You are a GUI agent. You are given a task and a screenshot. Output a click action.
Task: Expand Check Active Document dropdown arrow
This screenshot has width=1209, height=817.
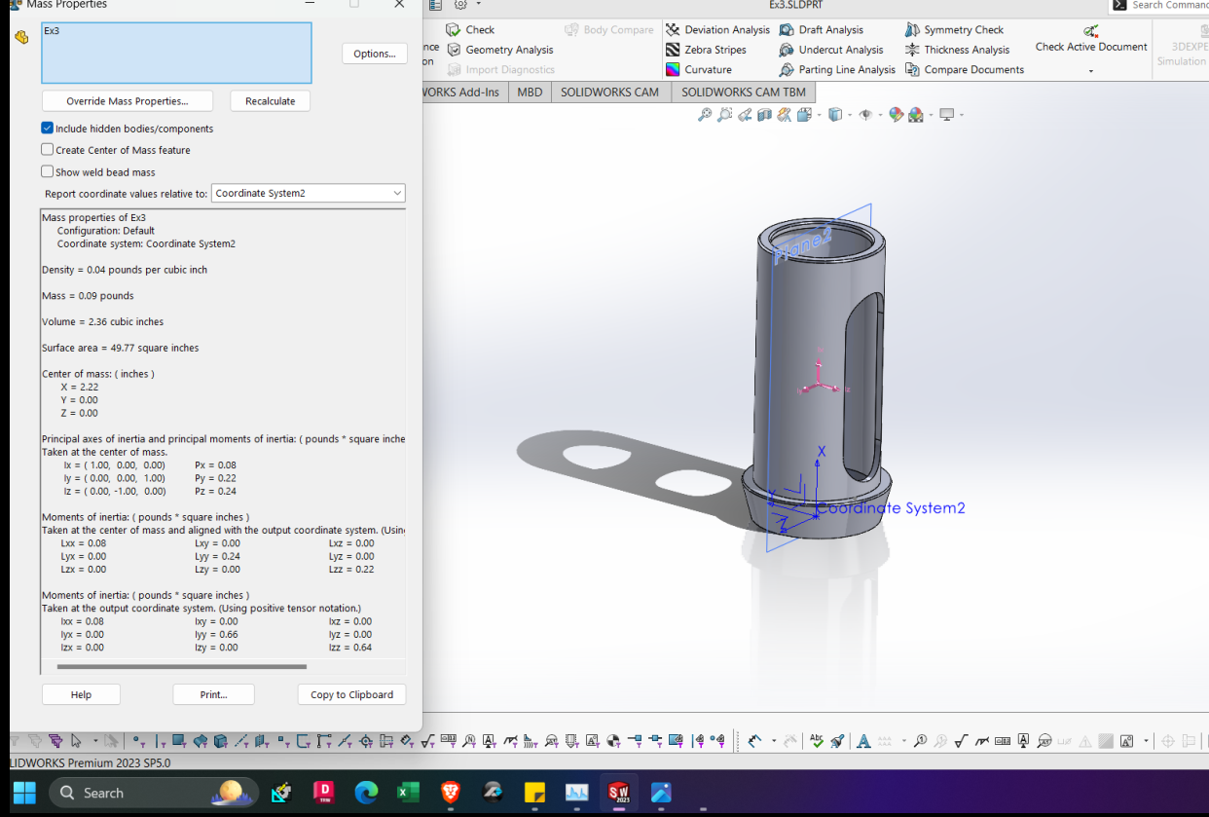1091,71
